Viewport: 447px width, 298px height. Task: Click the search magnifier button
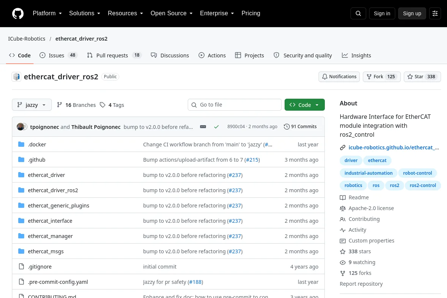[358, 13]
